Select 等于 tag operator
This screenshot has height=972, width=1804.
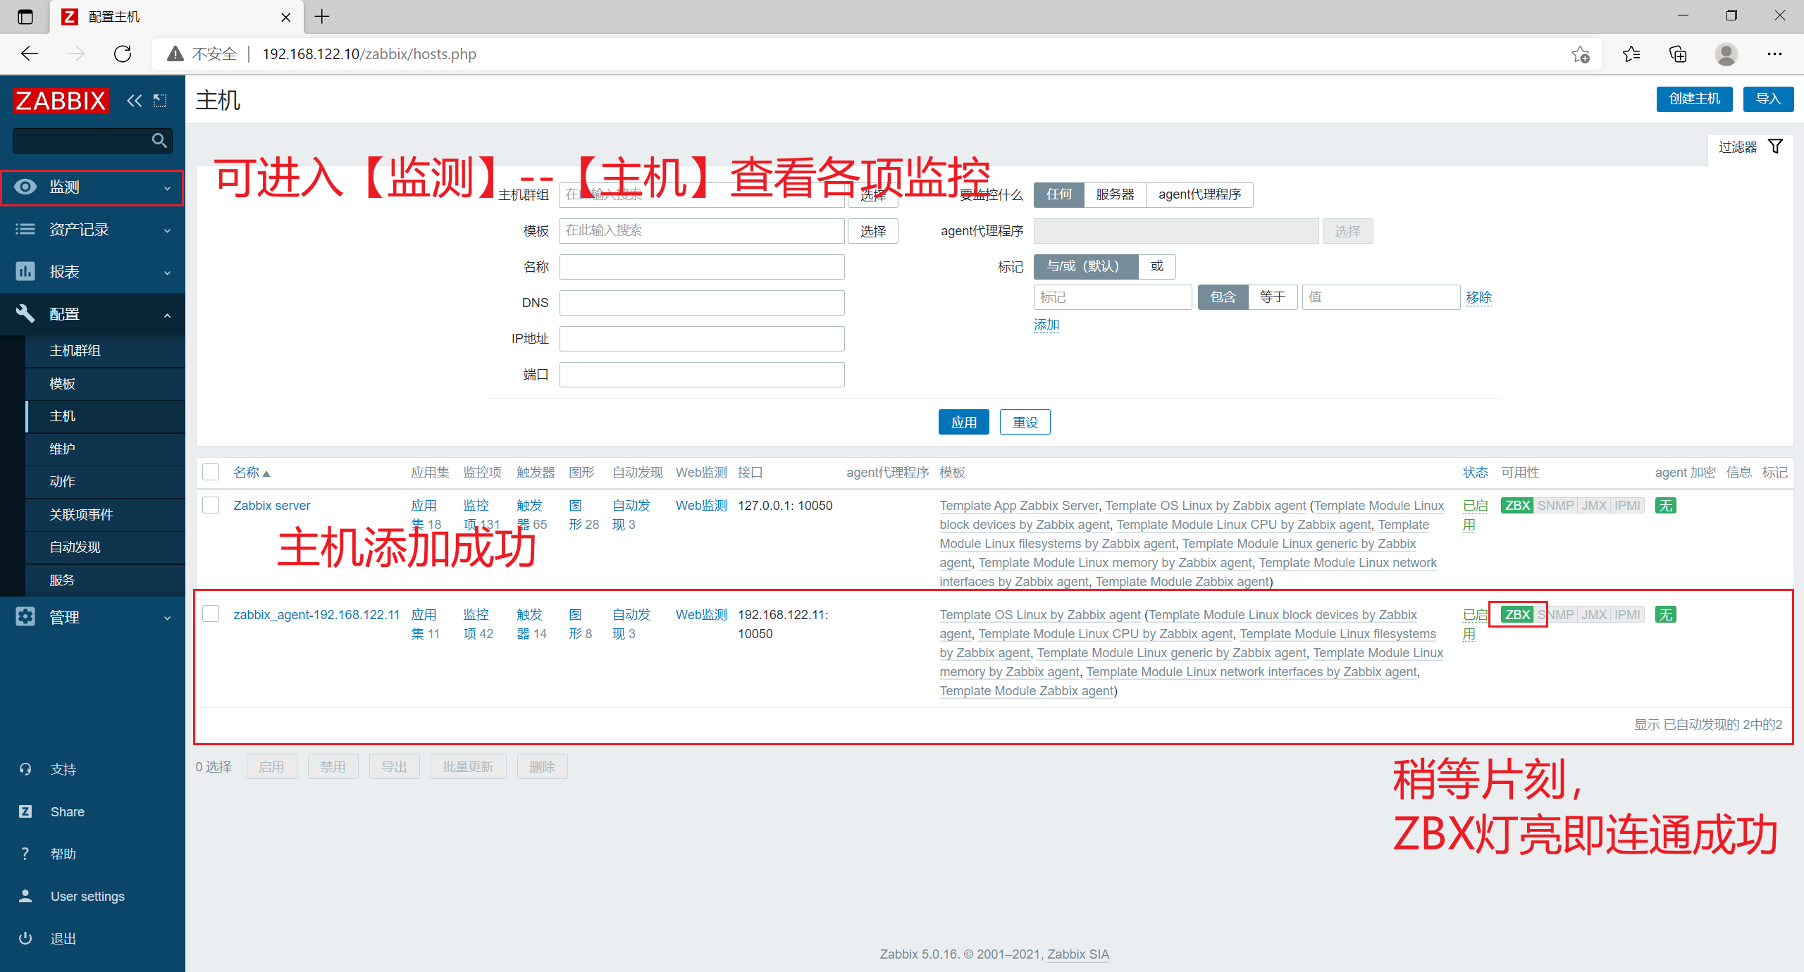click(x=1273, y=297)
